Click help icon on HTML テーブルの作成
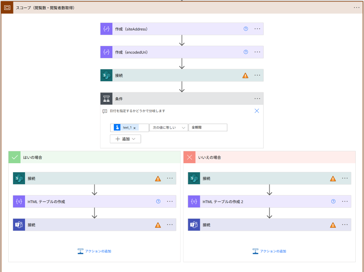364x272 pixels. coord(158,201)
